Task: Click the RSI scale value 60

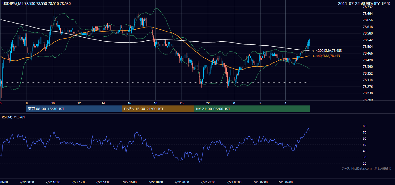Action: (364, 138)
